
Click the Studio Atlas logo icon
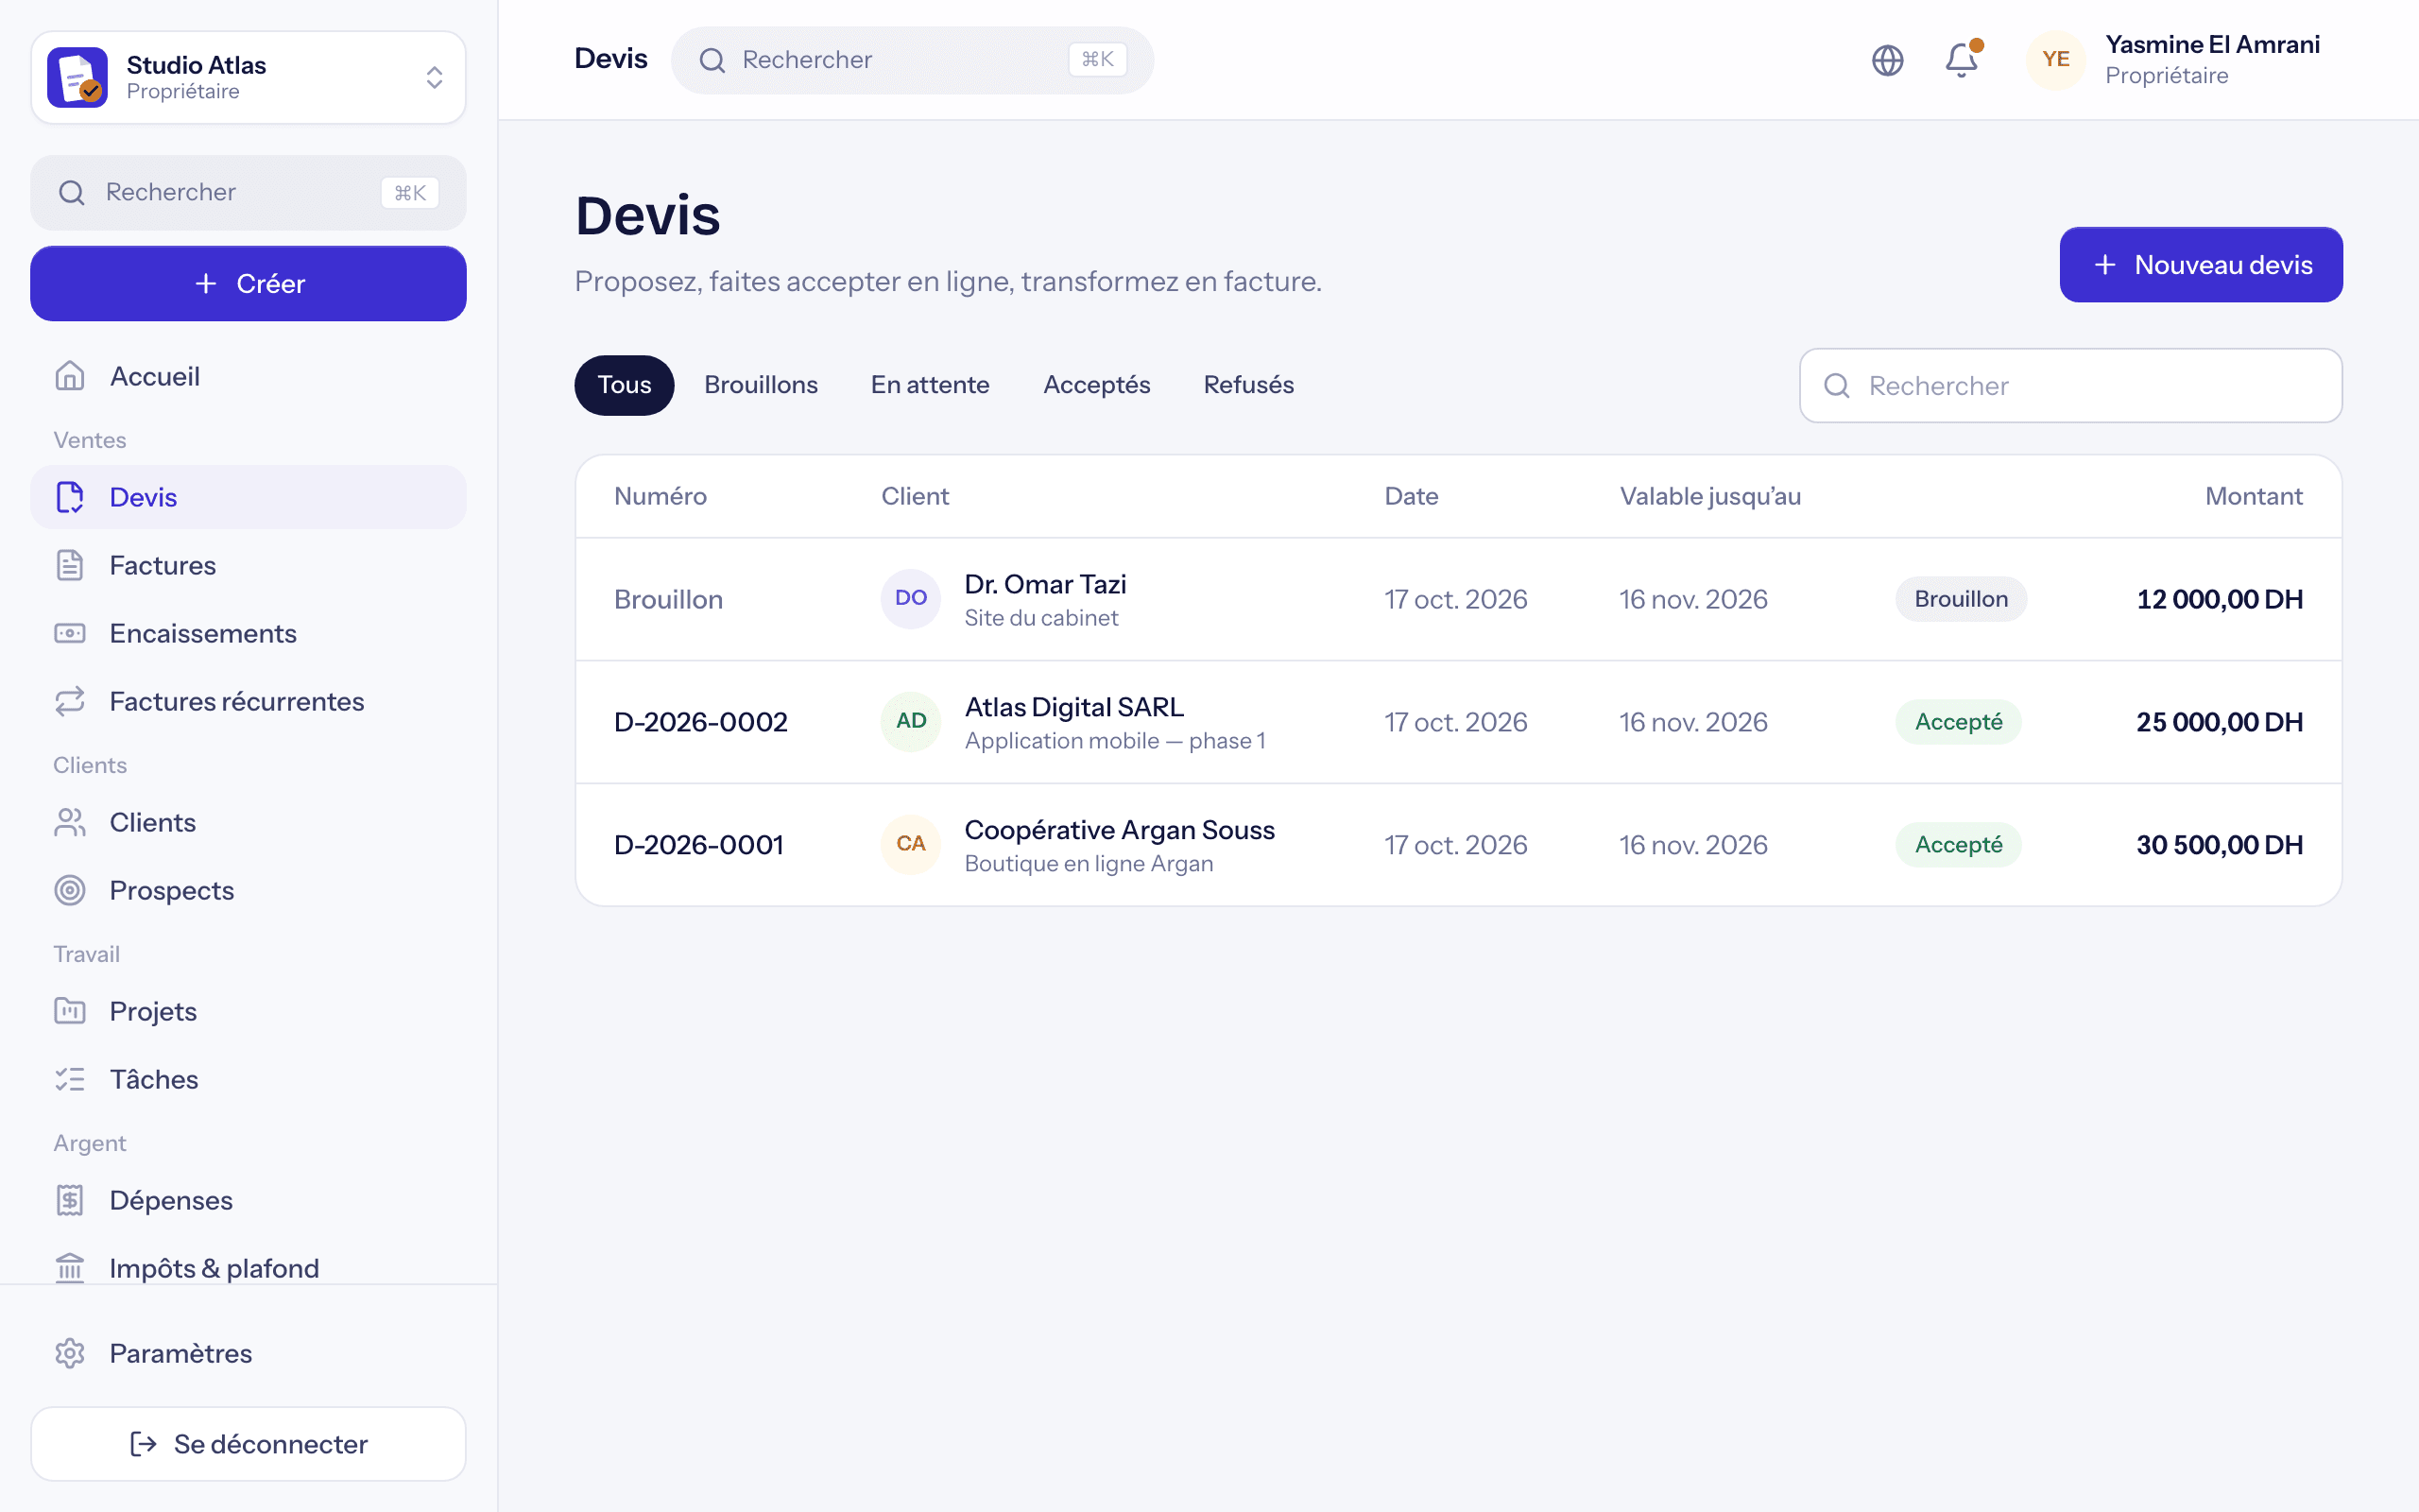[x=77, y=77]
